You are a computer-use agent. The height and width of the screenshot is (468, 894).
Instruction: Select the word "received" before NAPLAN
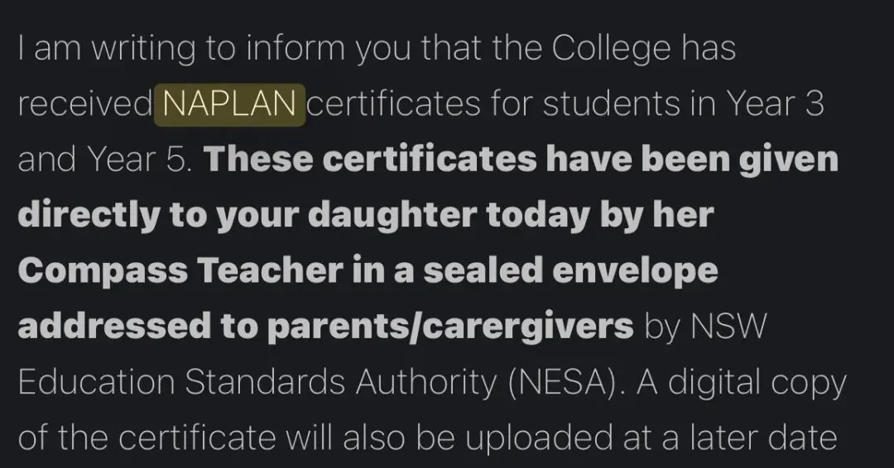pyautogui.click(x=84, y=104)
